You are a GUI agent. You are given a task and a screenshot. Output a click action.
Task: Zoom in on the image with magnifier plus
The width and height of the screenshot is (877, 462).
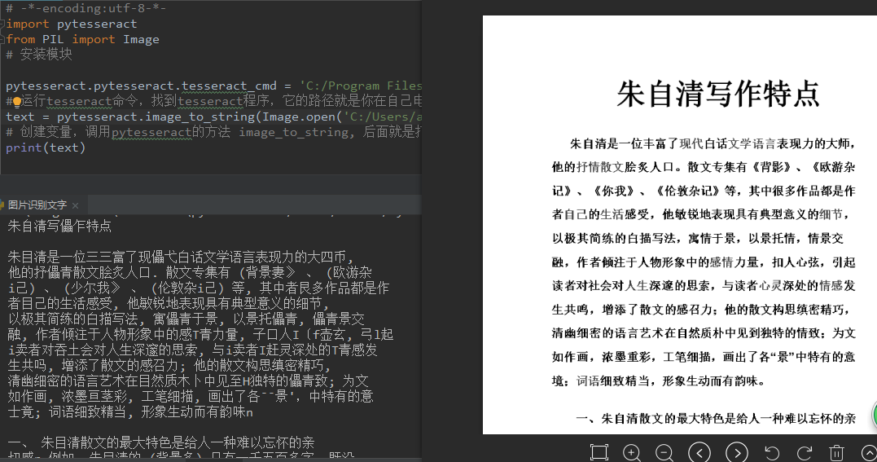[631, 452]
